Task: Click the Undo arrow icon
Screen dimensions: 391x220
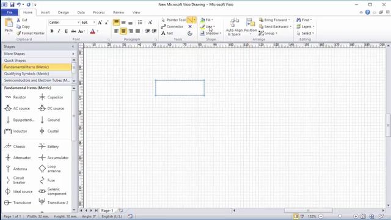Action: tap(19, 4)
